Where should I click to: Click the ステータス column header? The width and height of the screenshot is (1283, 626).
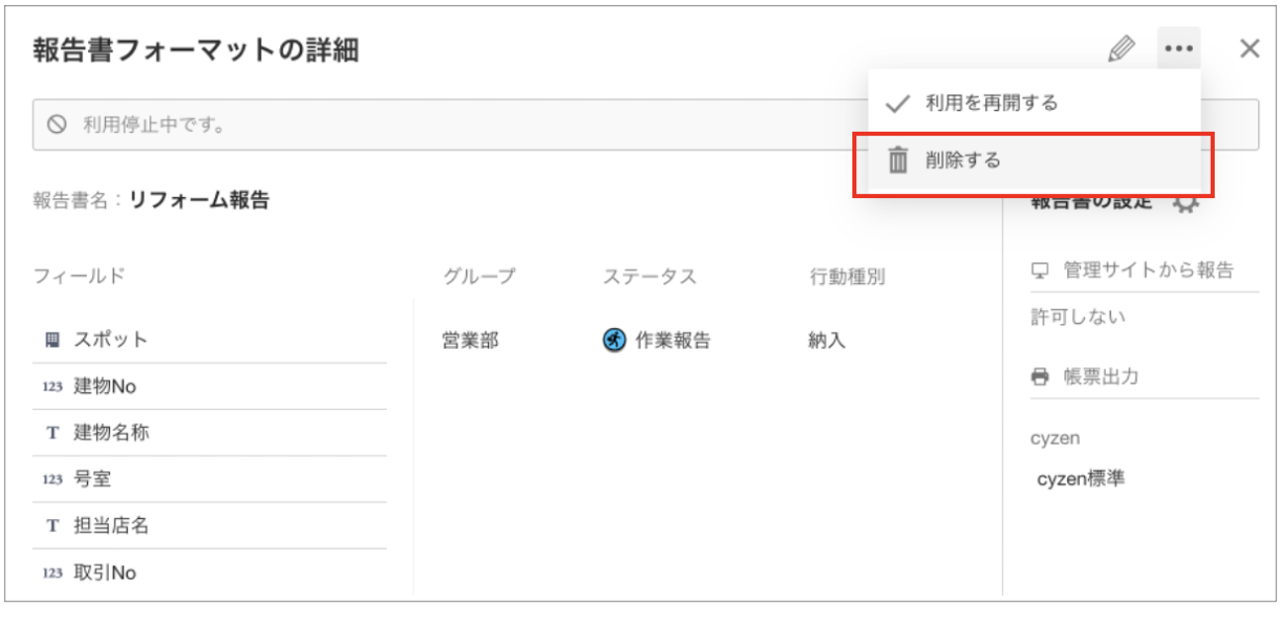(x=649, y=276)
